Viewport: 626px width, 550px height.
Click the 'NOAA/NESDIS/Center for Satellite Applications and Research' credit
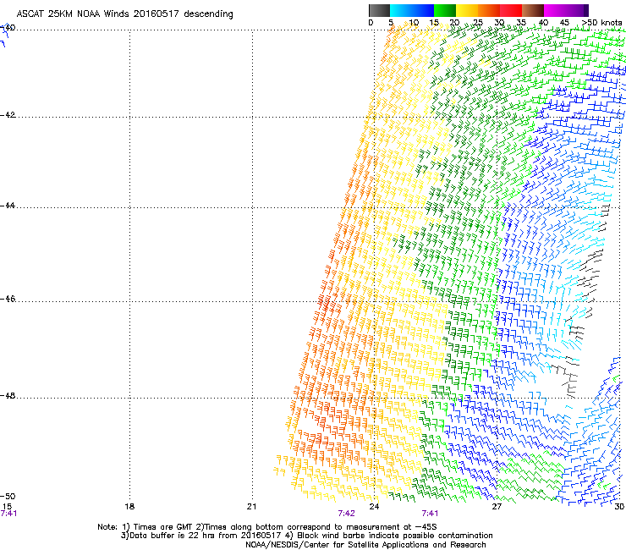pos(365,545)
